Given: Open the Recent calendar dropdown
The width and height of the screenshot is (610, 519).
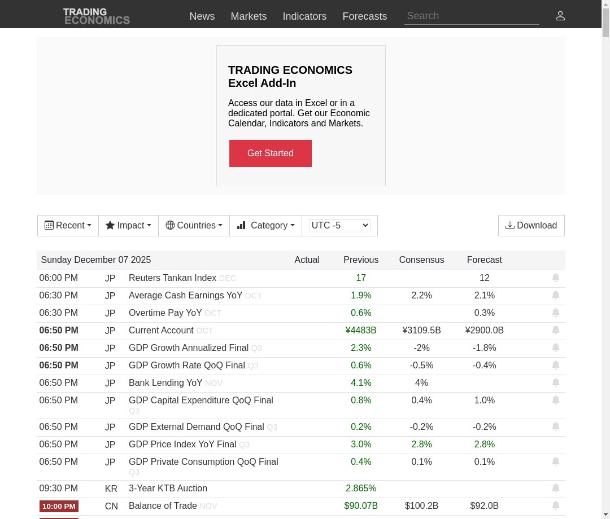Looking at the screenshot, I should coord(68,226).
